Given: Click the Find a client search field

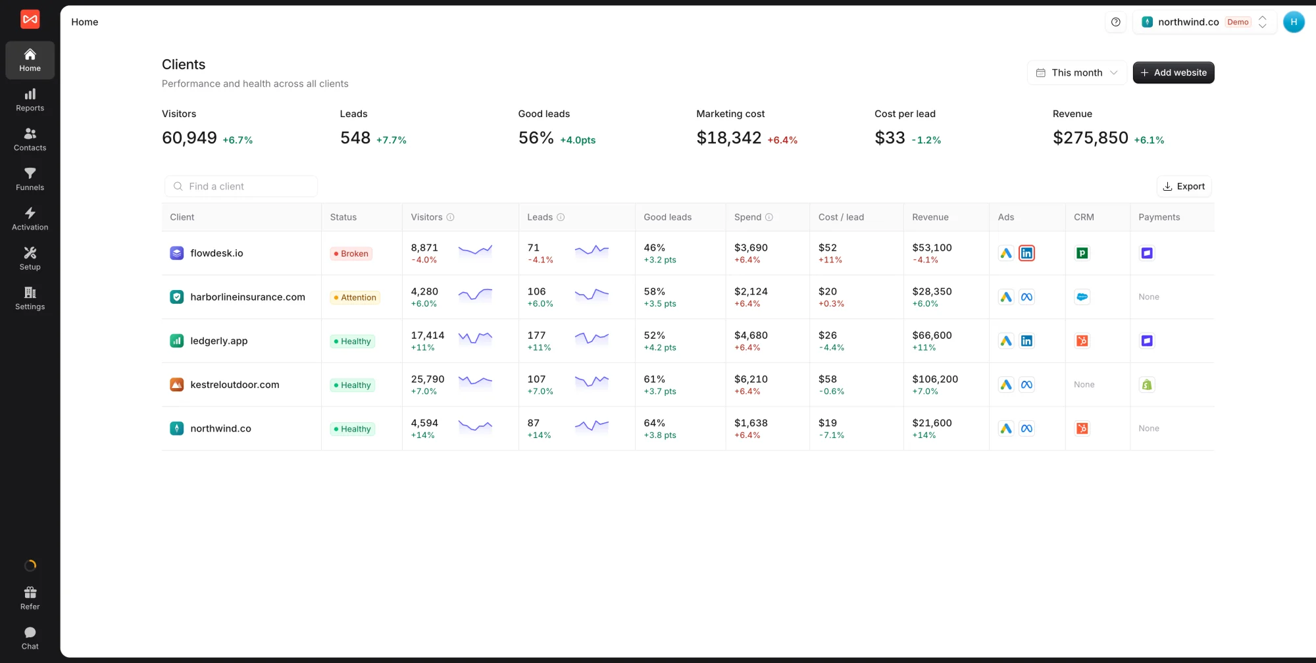Looking at the screenshot, I should point(241,186).
